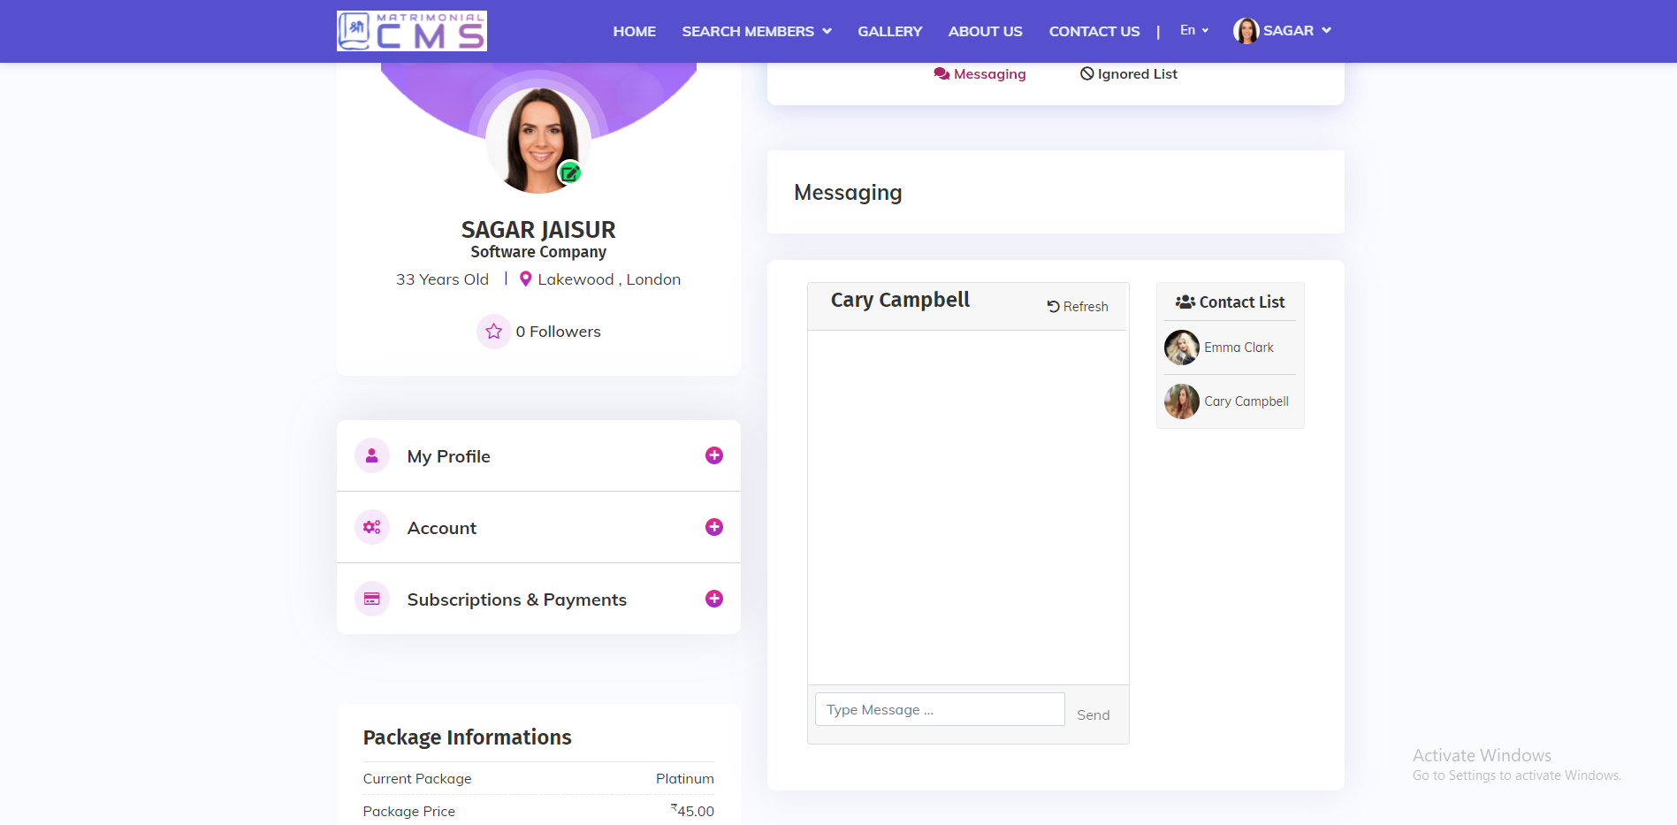This screenshot has height=825, width=1677.
Task: Expand the Account section
Action: [713, 527]
